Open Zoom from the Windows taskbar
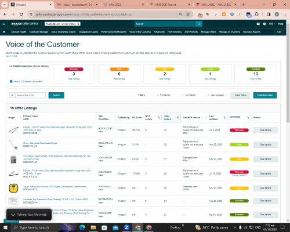Screen dimensions: 290x232 point(126,227)
